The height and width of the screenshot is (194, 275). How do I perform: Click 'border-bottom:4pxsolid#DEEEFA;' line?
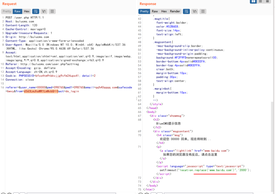click(181, 61)
